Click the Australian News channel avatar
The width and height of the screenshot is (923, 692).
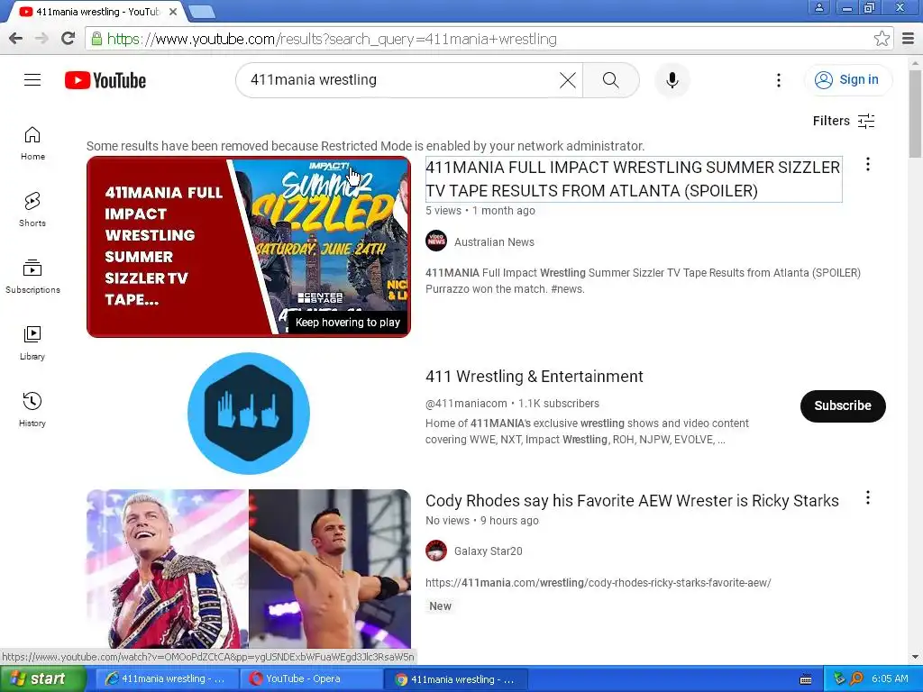pyautogui.click(x=436, y=241)
